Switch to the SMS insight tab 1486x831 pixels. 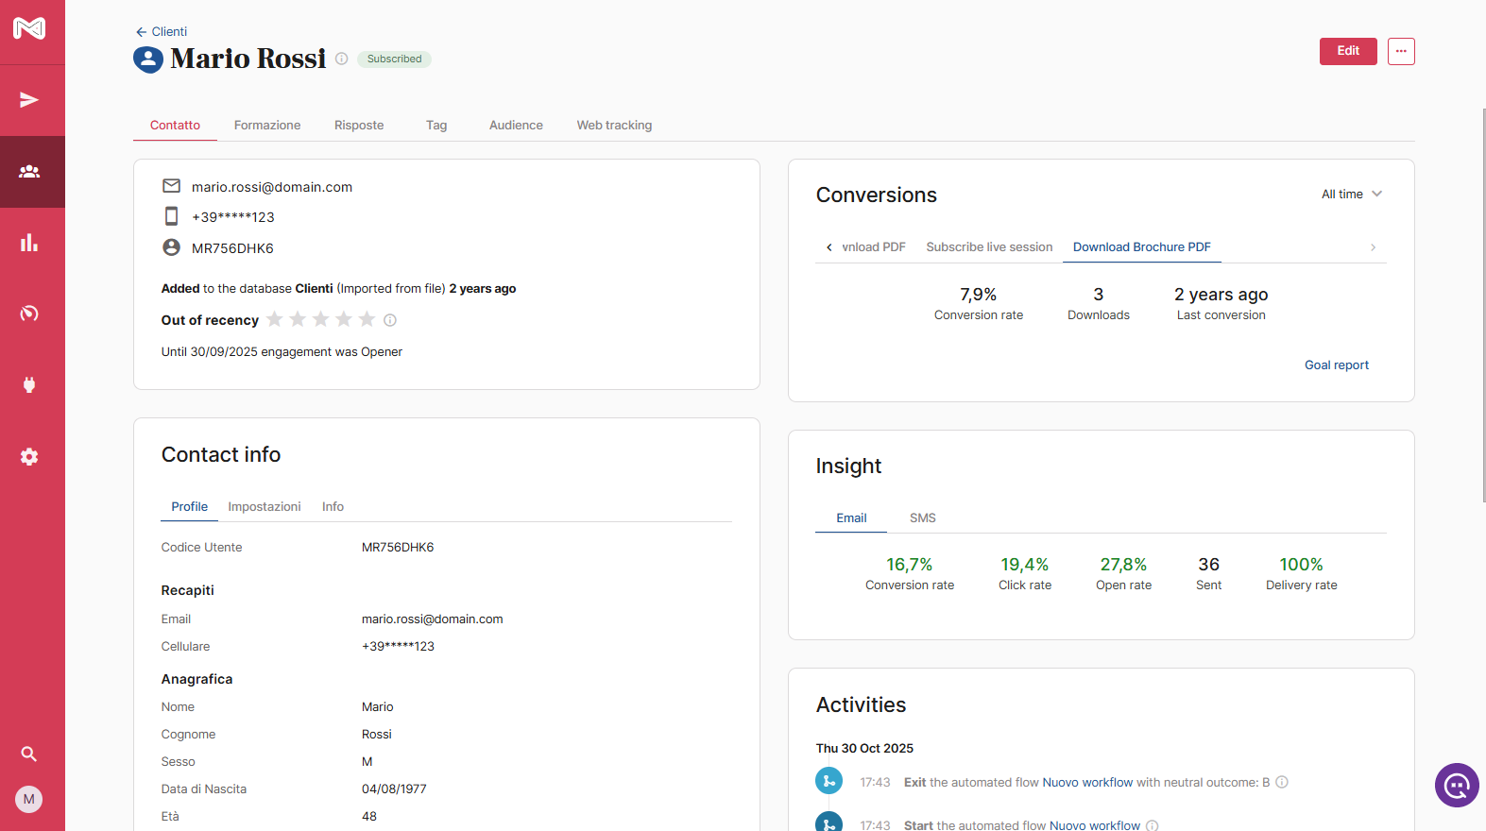tap(922, 518)
